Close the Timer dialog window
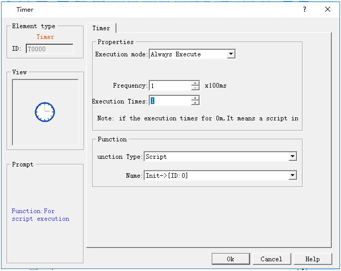341x271 pixels. tap(328, 9)
